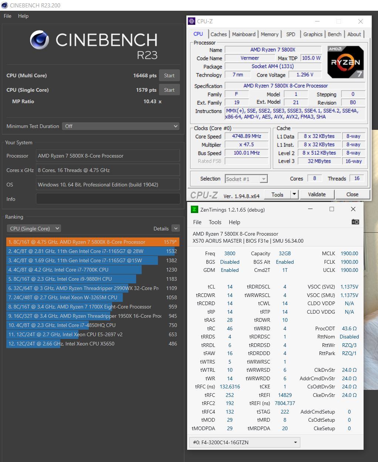
Task: Open the F4-3200C14-16GTZN module dropdown
Action: pyautogui.click(x=244, y=442)
